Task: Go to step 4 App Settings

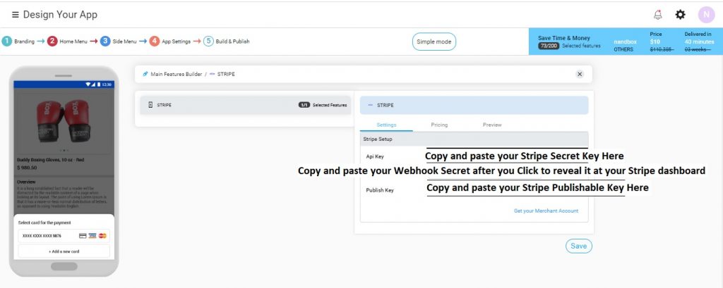Action: (169, 42)
